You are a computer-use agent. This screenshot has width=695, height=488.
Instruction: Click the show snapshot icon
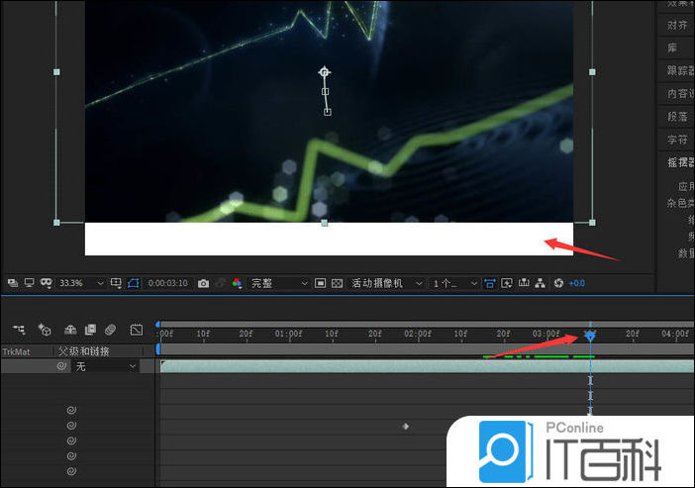click(x=221, y=283)
